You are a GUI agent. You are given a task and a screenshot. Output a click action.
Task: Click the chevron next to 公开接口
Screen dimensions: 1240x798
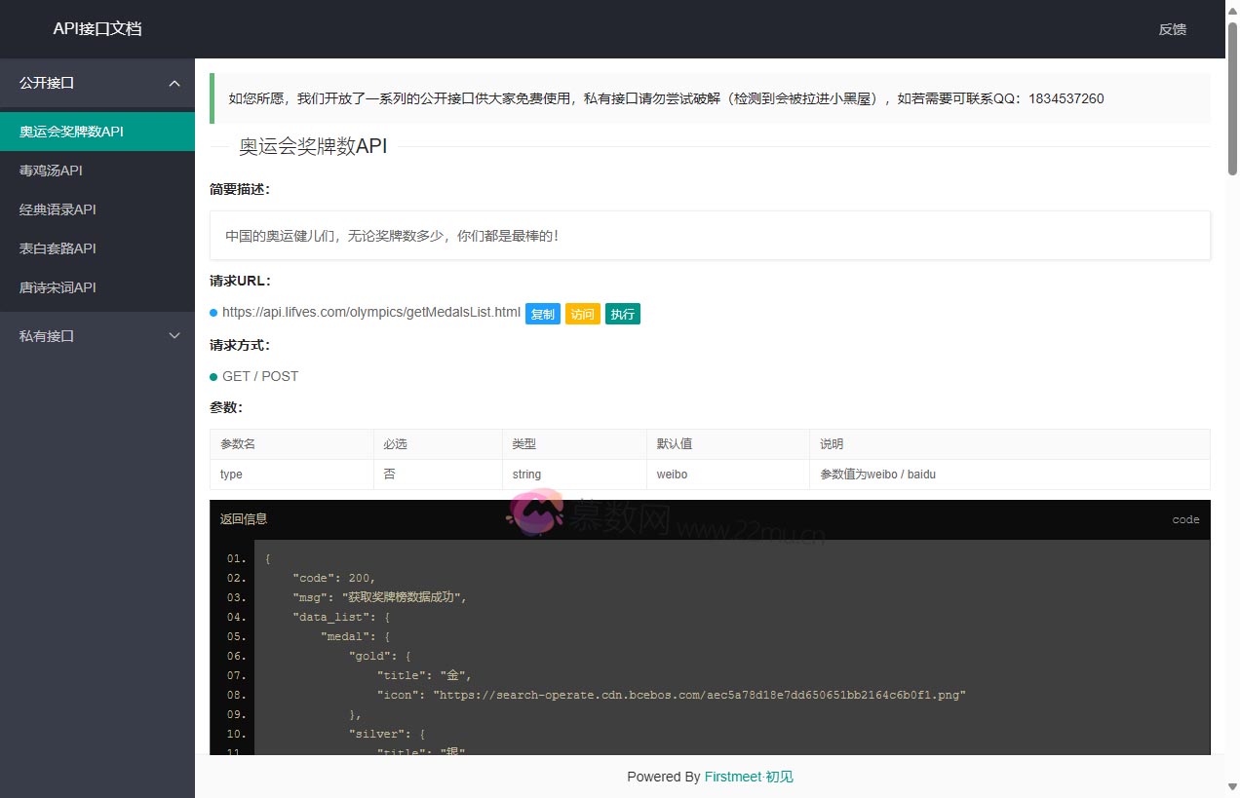click(174, 84)
